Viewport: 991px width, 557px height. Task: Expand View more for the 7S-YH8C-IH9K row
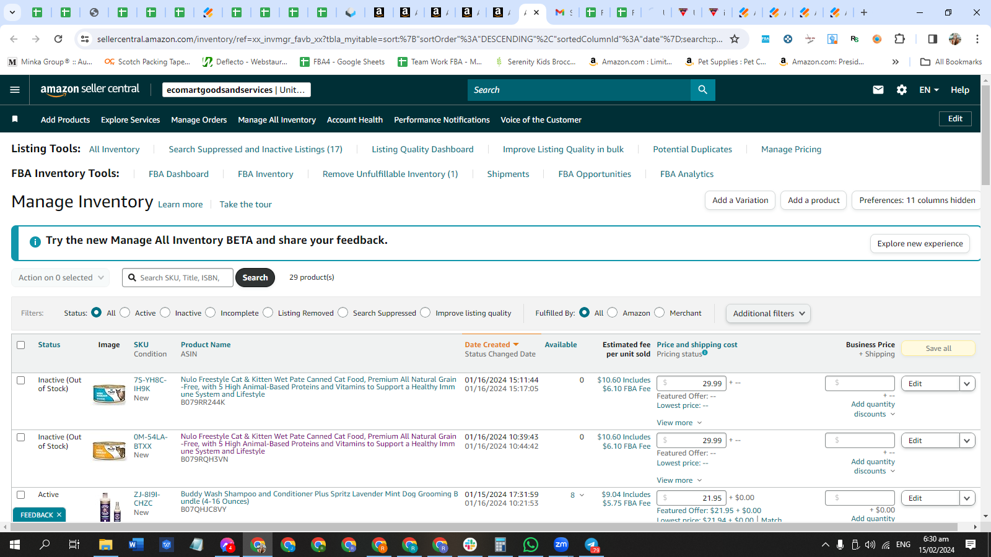click(x=679, y=423)
